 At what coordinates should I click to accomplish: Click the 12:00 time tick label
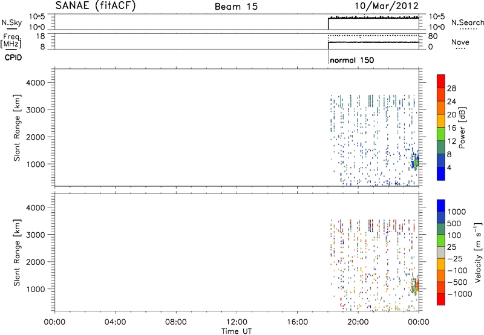[x=237, y=322]
